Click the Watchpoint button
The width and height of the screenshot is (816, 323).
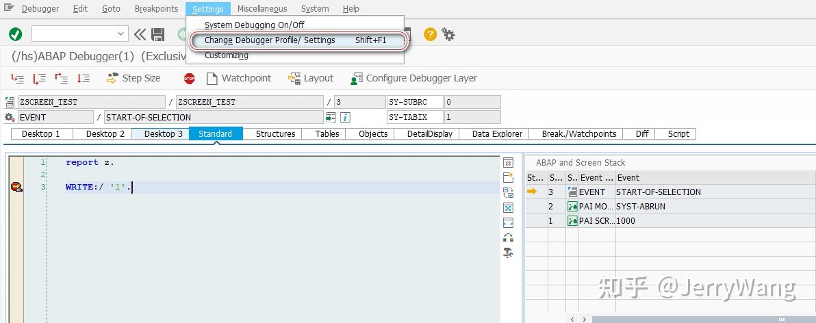click(x=239, y=79)
